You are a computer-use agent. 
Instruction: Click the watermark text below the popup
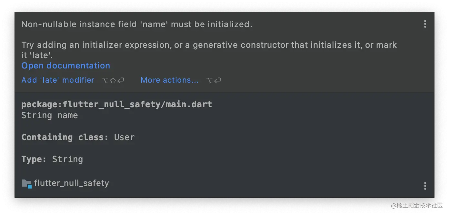tap(417, 206)
